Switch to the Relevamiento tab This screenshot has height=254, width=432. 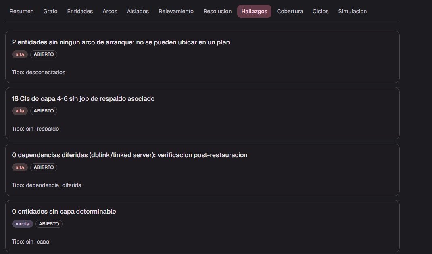(176, 11)
